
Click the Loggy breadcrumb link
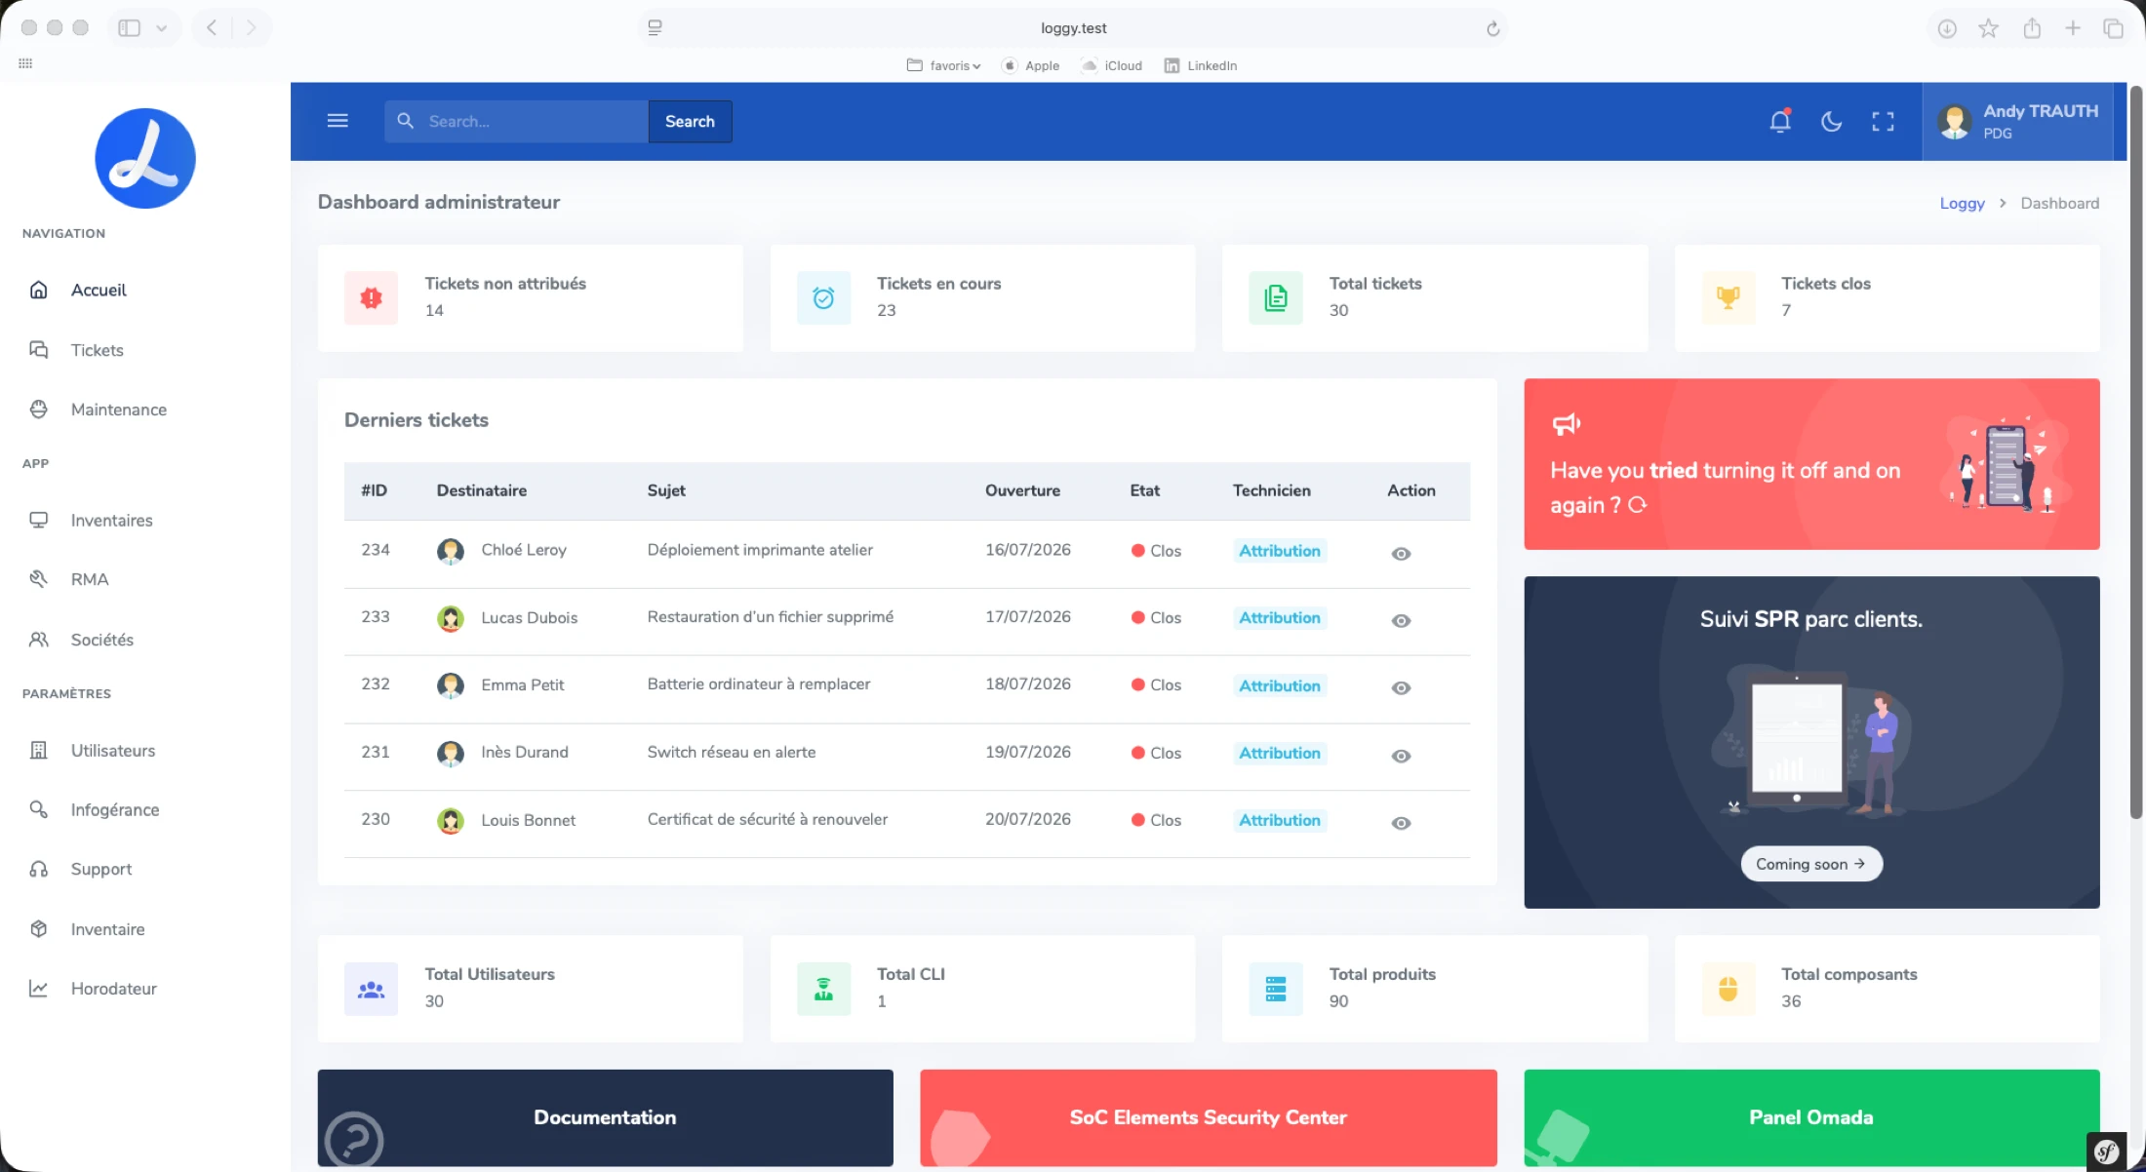click(1962, 203)
